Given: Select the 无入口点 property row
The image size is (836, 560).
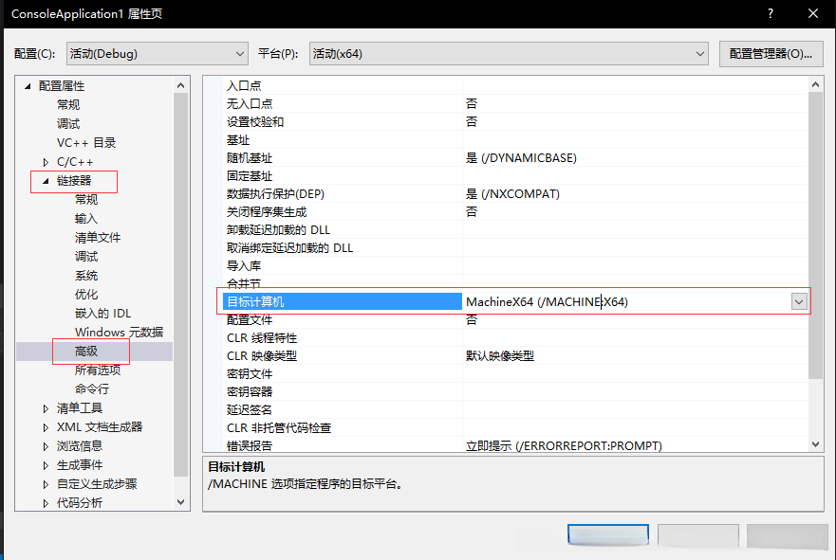Looking at the screenshot, I should click(x=515, y=104).
